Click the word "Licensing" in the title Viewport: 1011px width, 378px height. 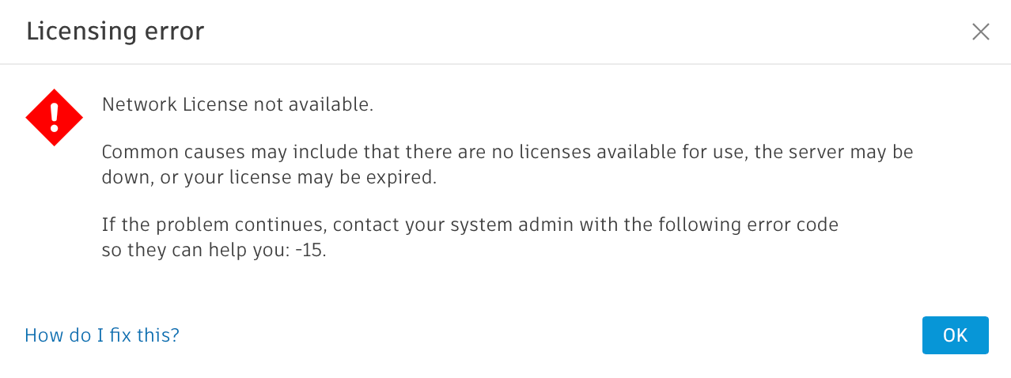77,32
